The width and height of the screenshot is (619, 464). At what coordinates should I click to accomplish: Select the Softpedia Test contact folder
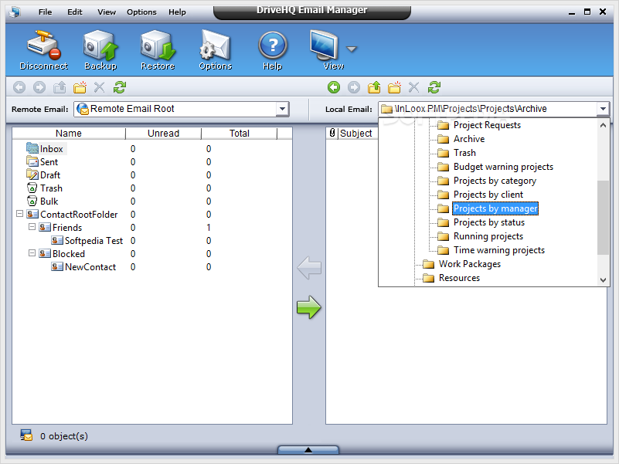coord(94,241)
